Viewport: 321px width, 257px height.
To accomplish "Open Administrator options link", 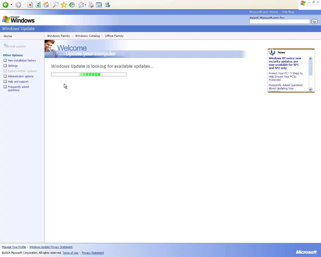I will [21, 76].
